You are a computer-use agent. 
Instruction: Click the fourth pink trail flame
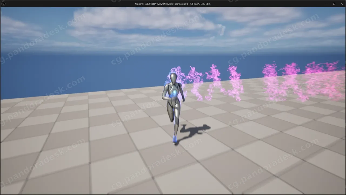pos(235,83)
